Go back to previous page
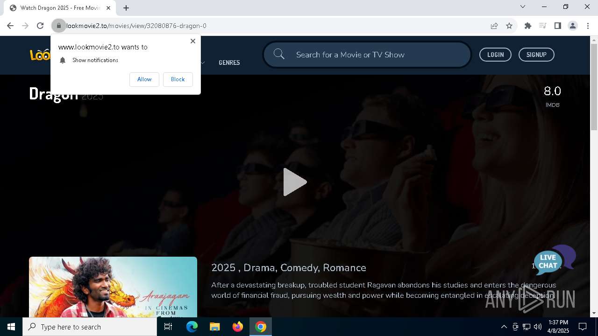 (10, 26)
